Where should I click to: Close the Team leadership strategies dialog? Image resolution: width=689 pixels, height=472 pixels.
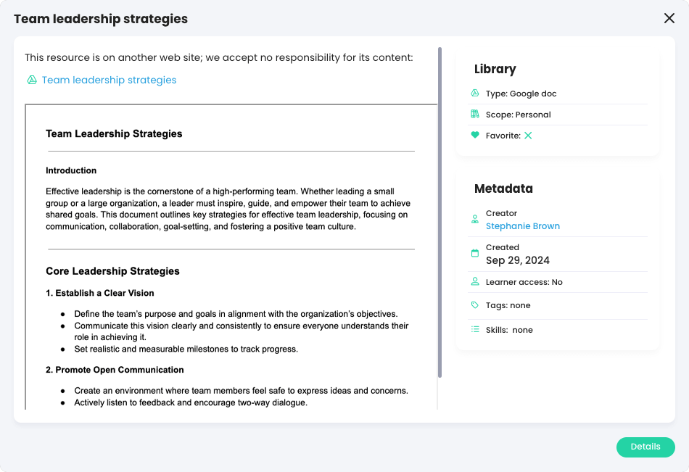[669, 19]
